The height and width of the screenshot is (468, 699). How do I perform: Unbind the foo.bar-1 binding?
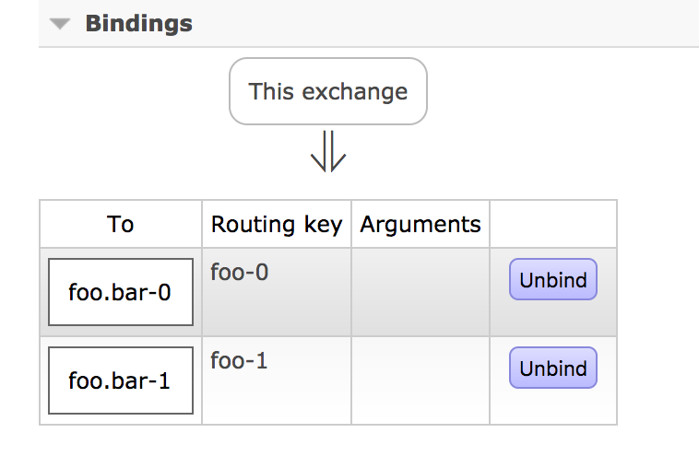tap(553, 369)
